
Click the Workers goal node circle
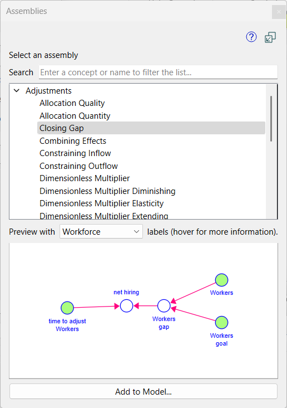pos(221,323)
